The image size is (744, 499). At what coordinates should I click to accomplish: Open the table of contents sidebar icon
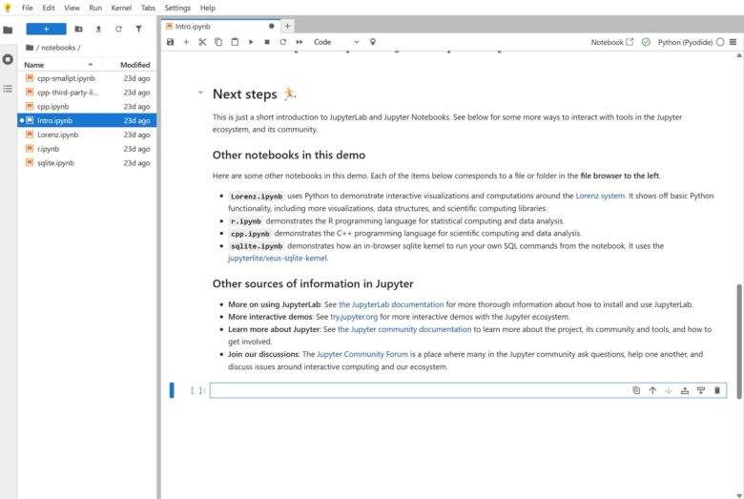[8, 89]
